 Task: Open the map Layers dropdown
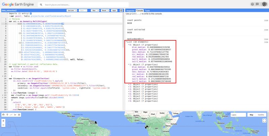pos(238,115)
